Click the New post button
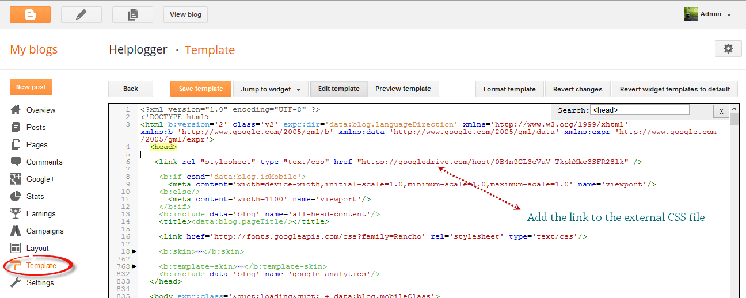This screenshot has height=298, width=746. [31, 87]
